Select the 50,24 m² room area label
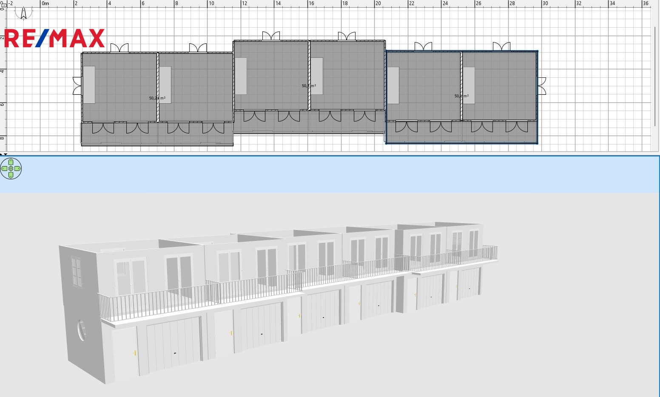 (157, 98)
